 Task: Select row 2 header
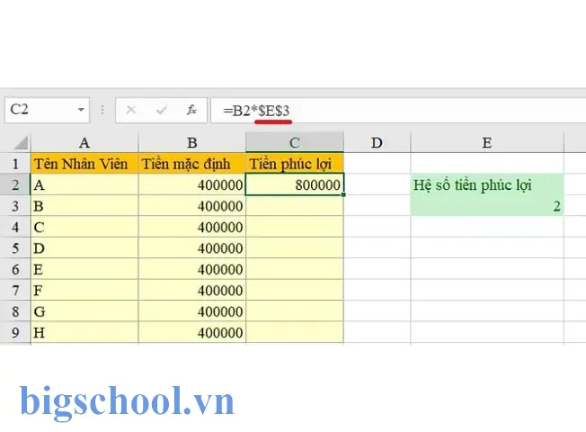(15, 184)
